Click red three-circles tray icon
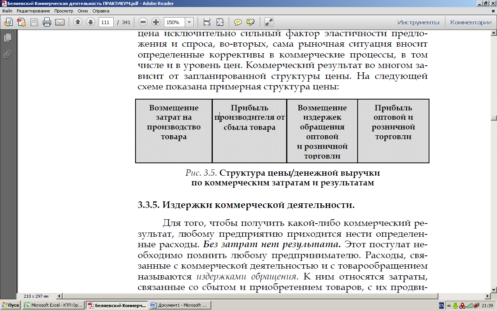 click(462, 306)
